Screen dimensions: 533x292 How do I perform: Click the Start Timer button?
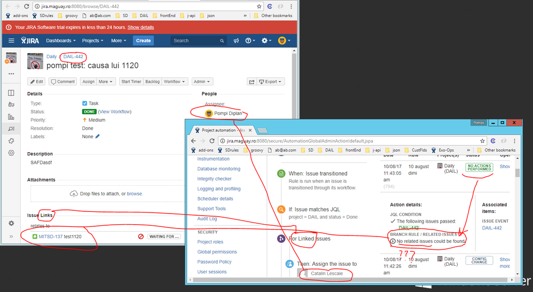tap(131, 82)
